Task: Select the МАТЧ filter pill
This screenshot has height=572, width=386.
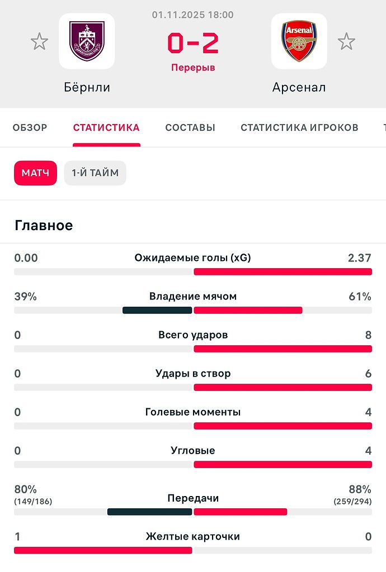Action: [35, 173]
